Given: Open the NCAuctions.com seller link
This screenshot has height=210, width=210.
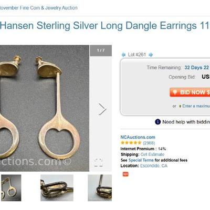Looking at the screenshot, I should click(x=138, y=137).
